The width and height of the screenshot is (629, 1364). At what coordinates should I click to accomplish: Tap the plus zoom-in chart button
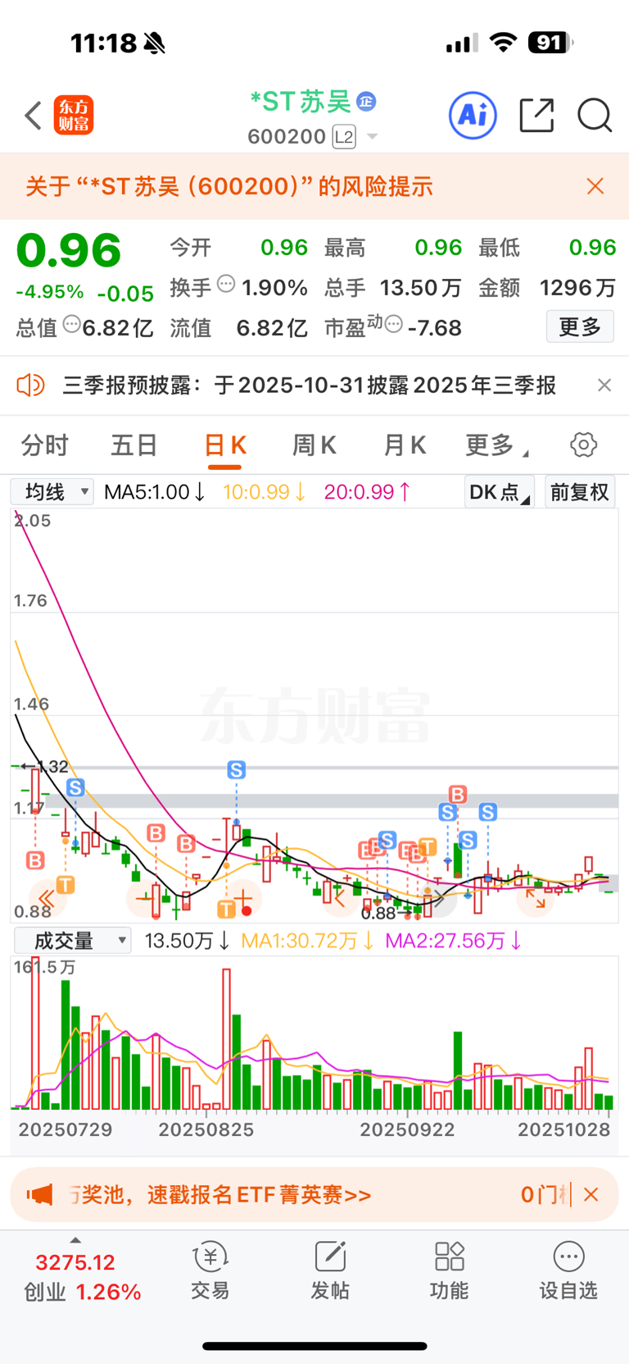pyautogui.click(x=243, y=899)
